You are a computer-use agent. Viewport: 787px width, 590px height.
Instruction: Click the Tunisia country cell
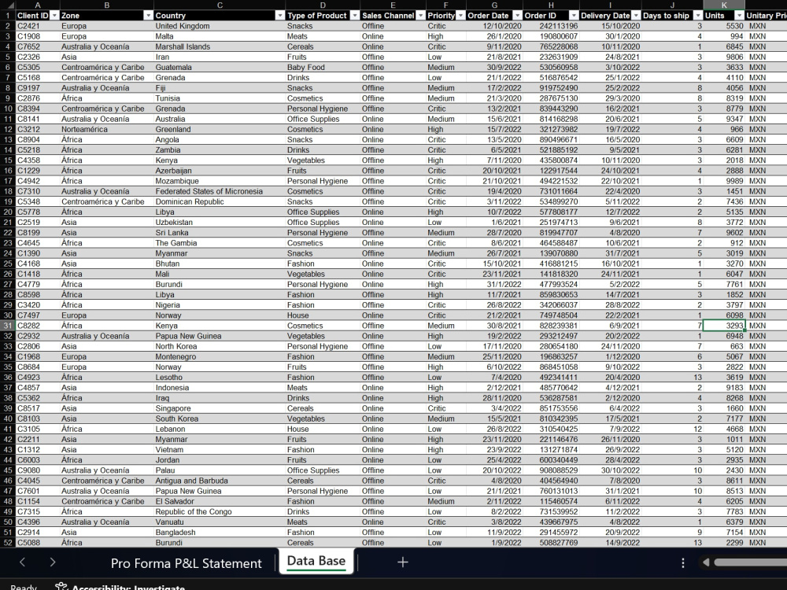point(220,98)
